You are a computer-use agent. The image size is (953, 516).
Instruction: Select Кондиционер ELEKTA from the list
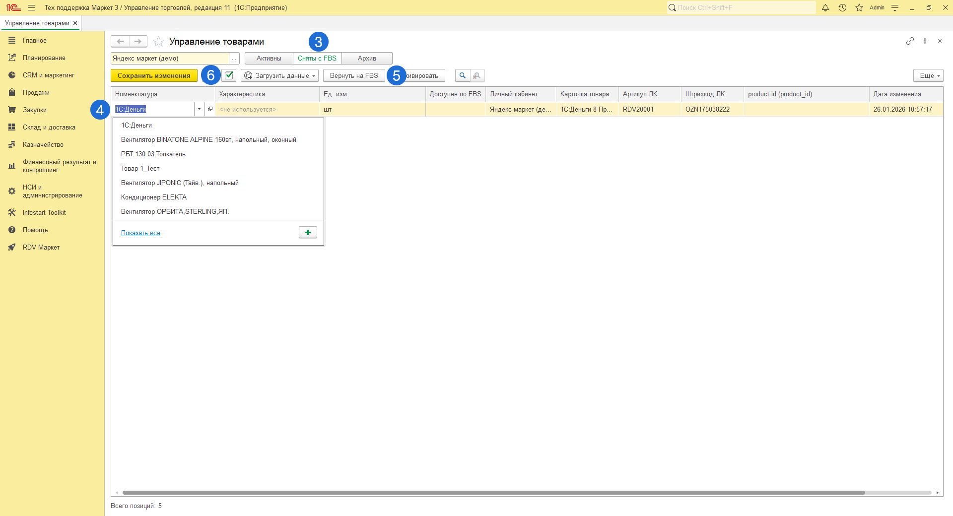pyautogui.click(x=154, y=197)
